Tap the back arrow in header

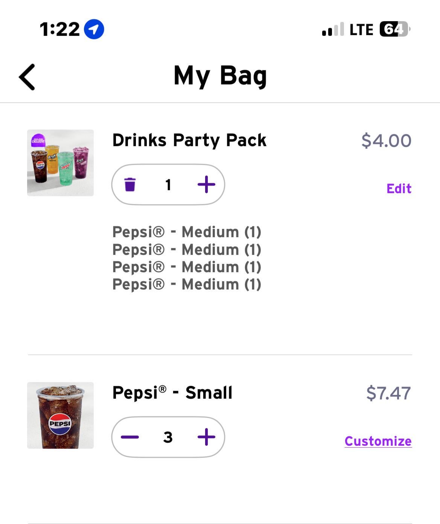(27, 77)
